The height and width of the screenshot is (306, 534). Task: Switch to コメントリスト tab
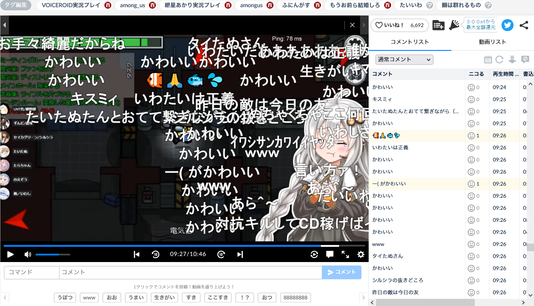click(410, 42)
